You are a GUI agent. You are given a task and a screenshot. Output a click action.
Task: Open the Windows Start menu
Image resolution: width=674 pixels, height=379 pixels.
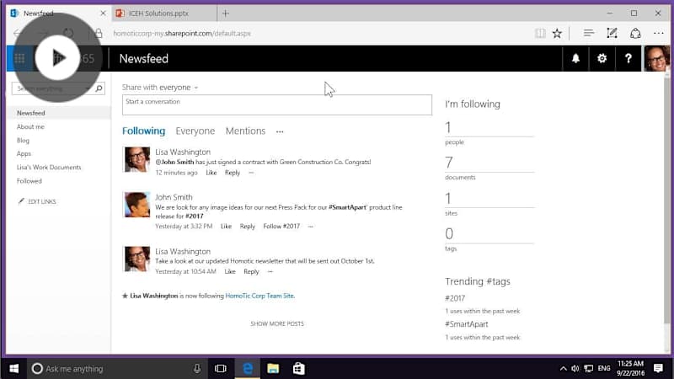click(x=13, y=368)
